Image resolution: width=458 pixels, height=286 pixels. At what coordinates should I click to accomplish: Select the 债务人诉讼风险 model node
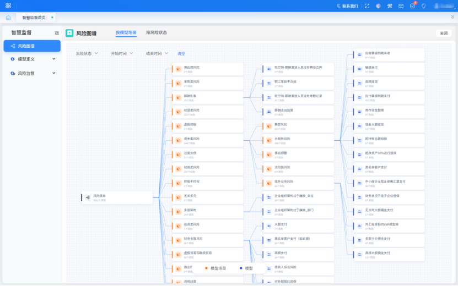point(298,269)
